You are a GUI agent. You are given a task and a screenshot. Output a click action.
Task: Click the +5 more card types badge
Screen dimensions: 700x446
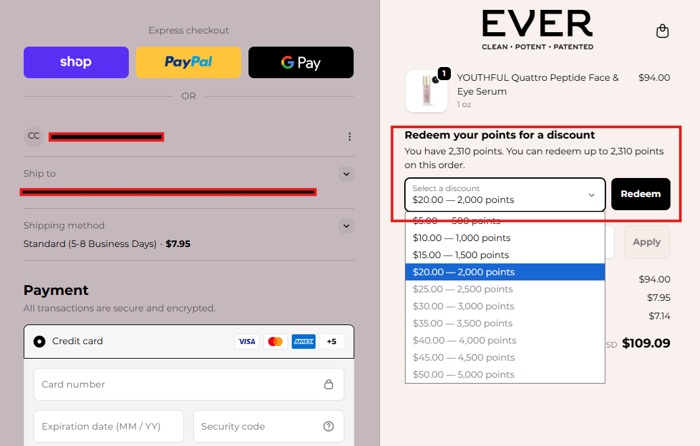tap(331, 342)
